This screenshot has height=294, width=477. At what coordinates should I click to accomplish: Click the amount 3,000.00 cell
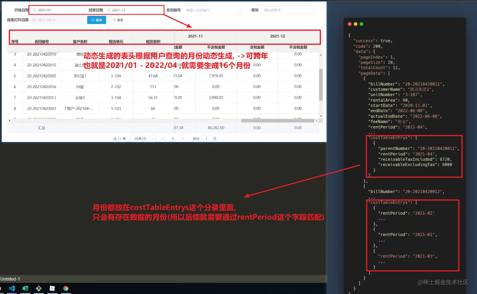(216, 98)
